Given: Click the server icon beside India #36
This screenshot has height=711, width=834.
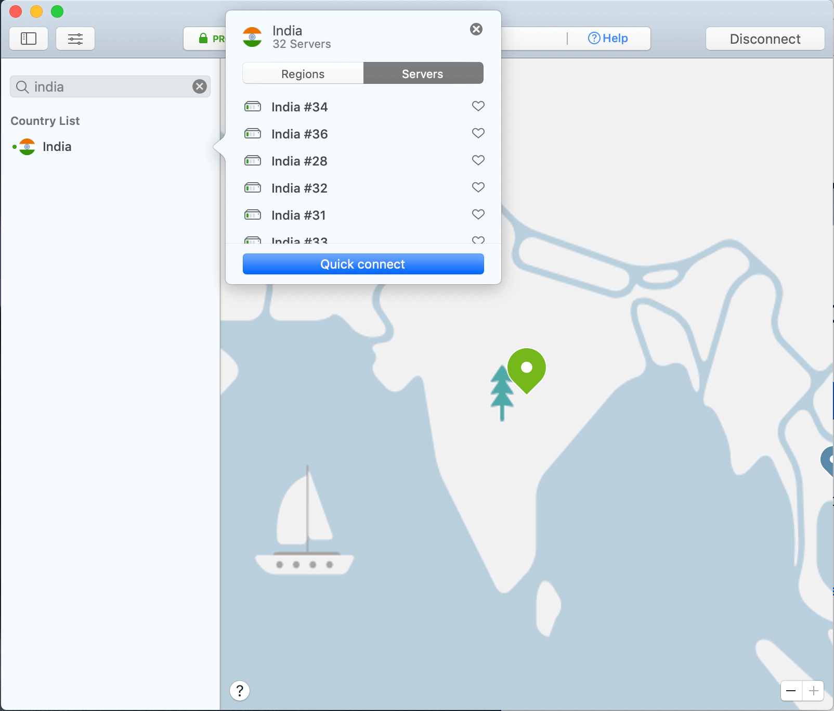Looking at the screenshot, I should point(253,134).
